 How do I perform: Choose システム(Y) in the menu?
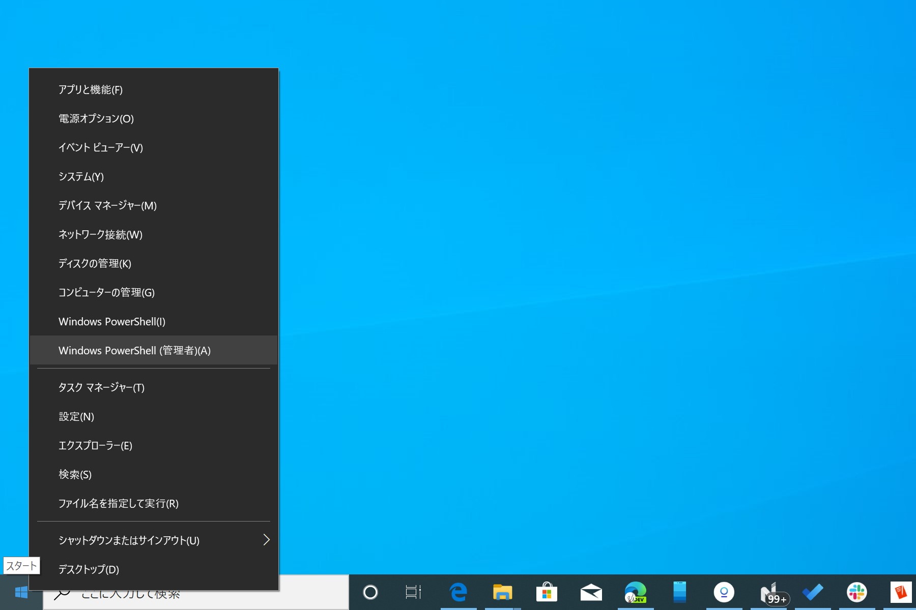153,177
